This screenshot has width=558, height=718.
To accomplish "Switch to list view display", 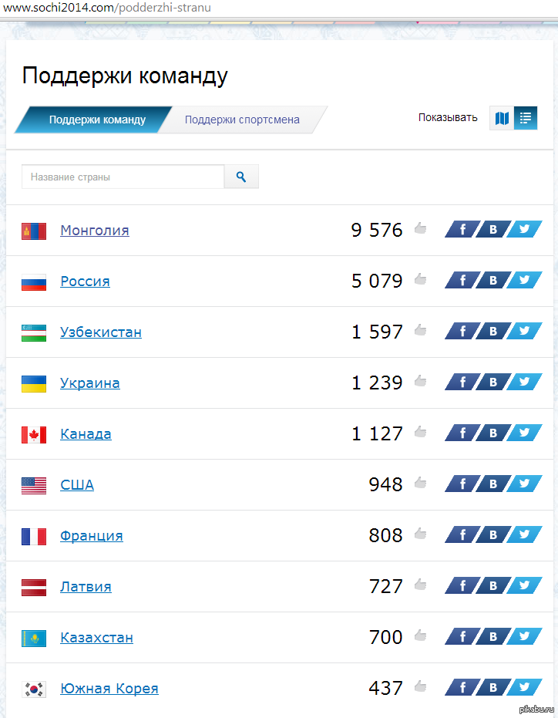I will point(526,118).
